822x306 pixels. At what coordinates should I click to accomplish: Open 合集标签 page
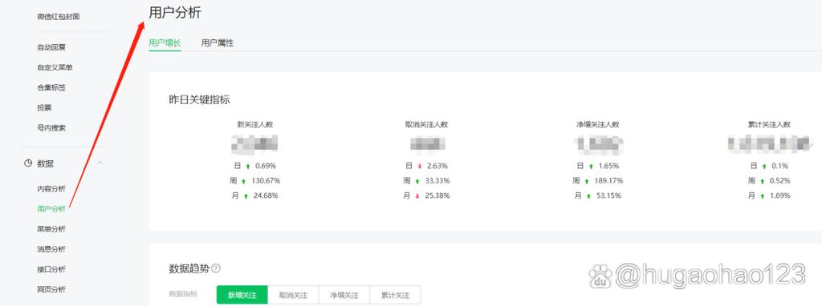[x=51, y=87]
